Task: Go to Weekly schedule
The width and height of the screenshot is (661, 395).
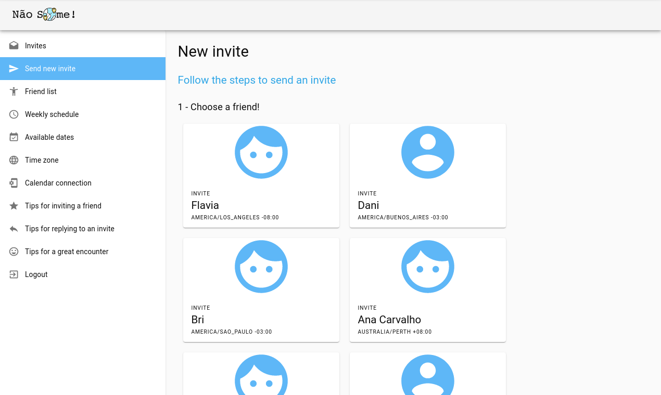Action: click(83, 114)
